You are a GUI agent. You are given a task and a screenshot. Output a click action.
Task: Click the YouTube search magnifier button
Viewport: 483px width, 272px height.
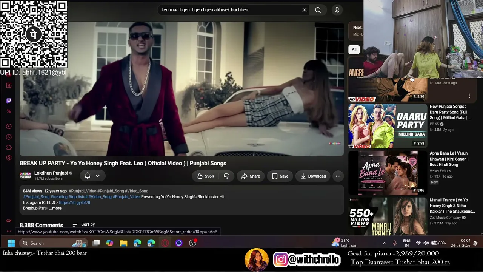click(x=318, y=10)
